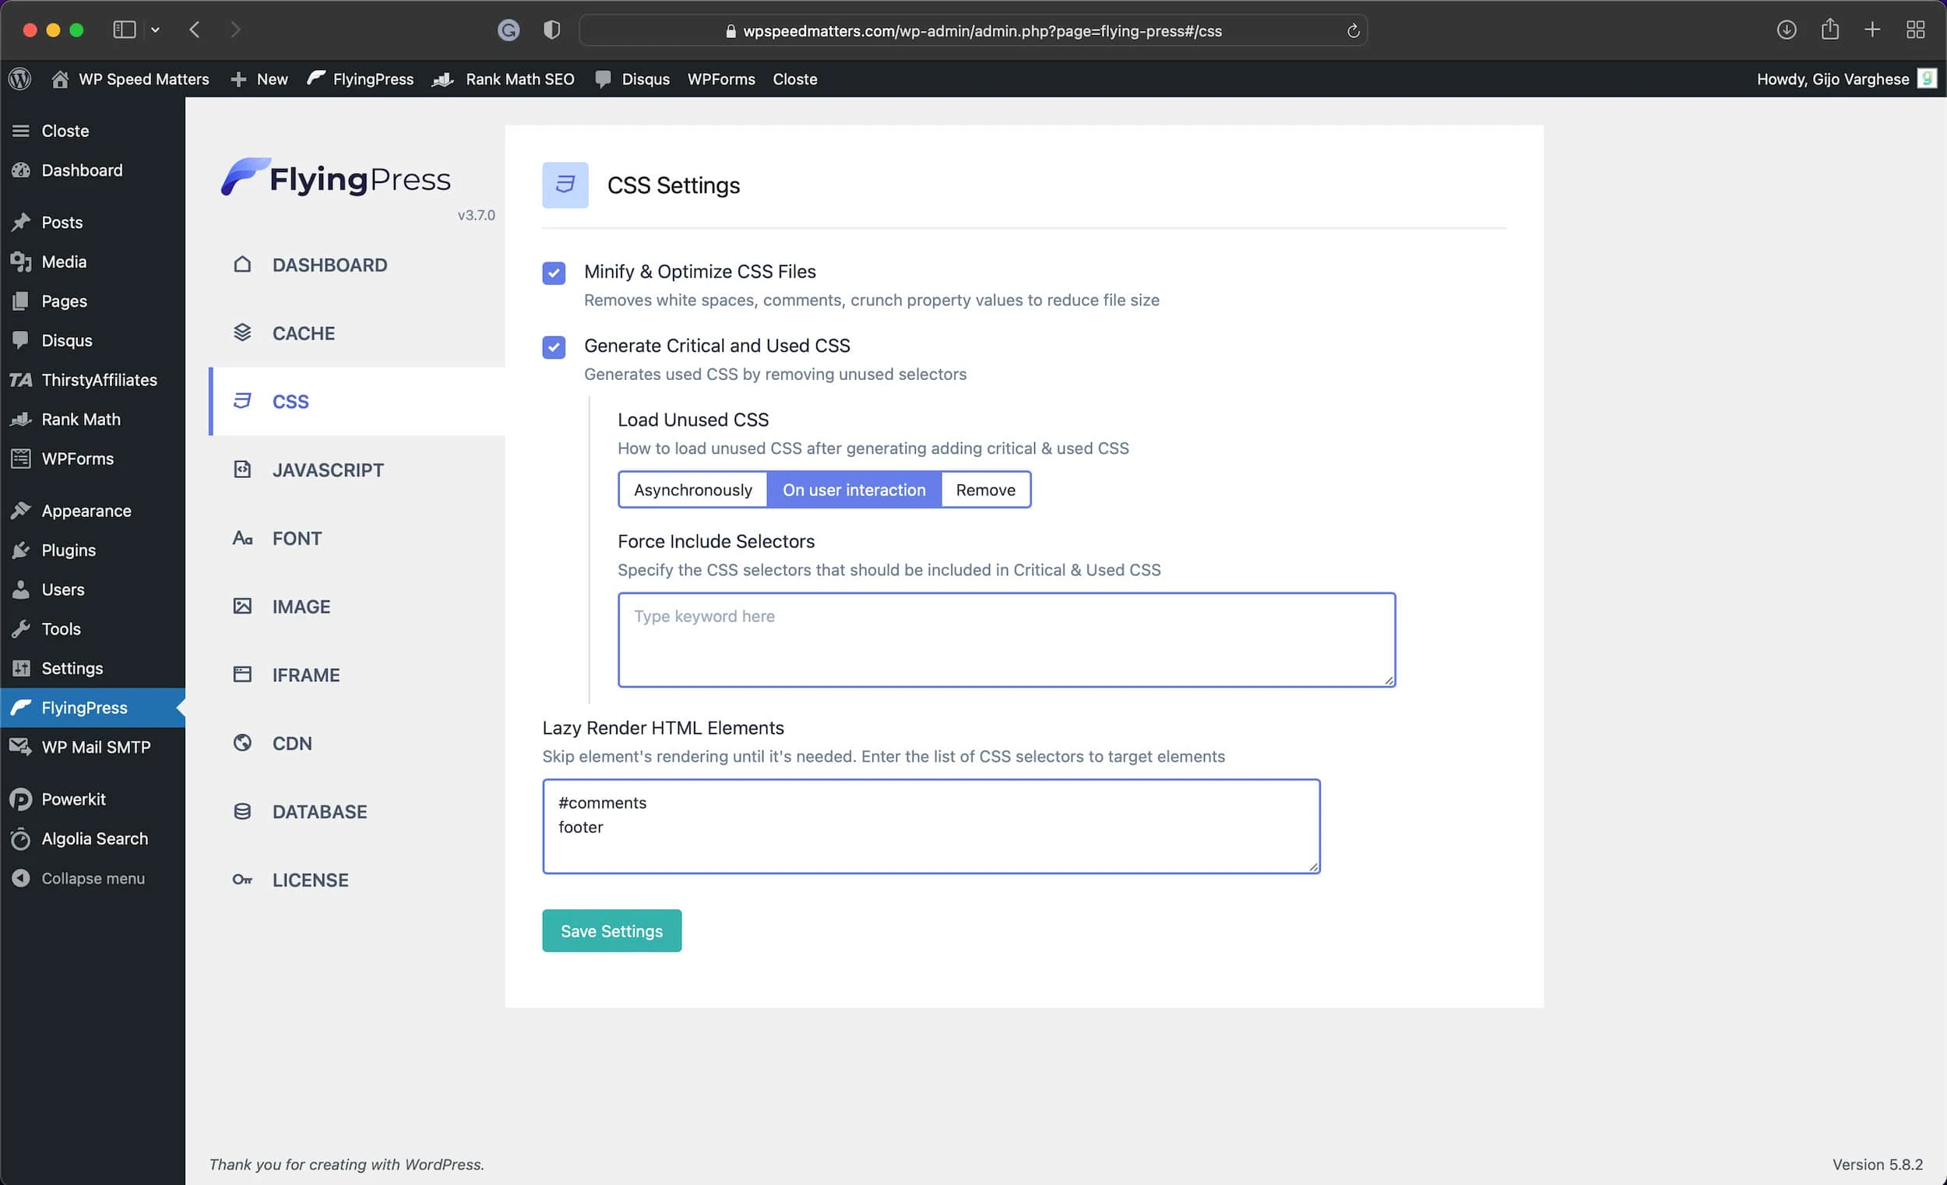1947x1185 pixels.
Task: Click the Image picture icon
Action: click(242, 606)
